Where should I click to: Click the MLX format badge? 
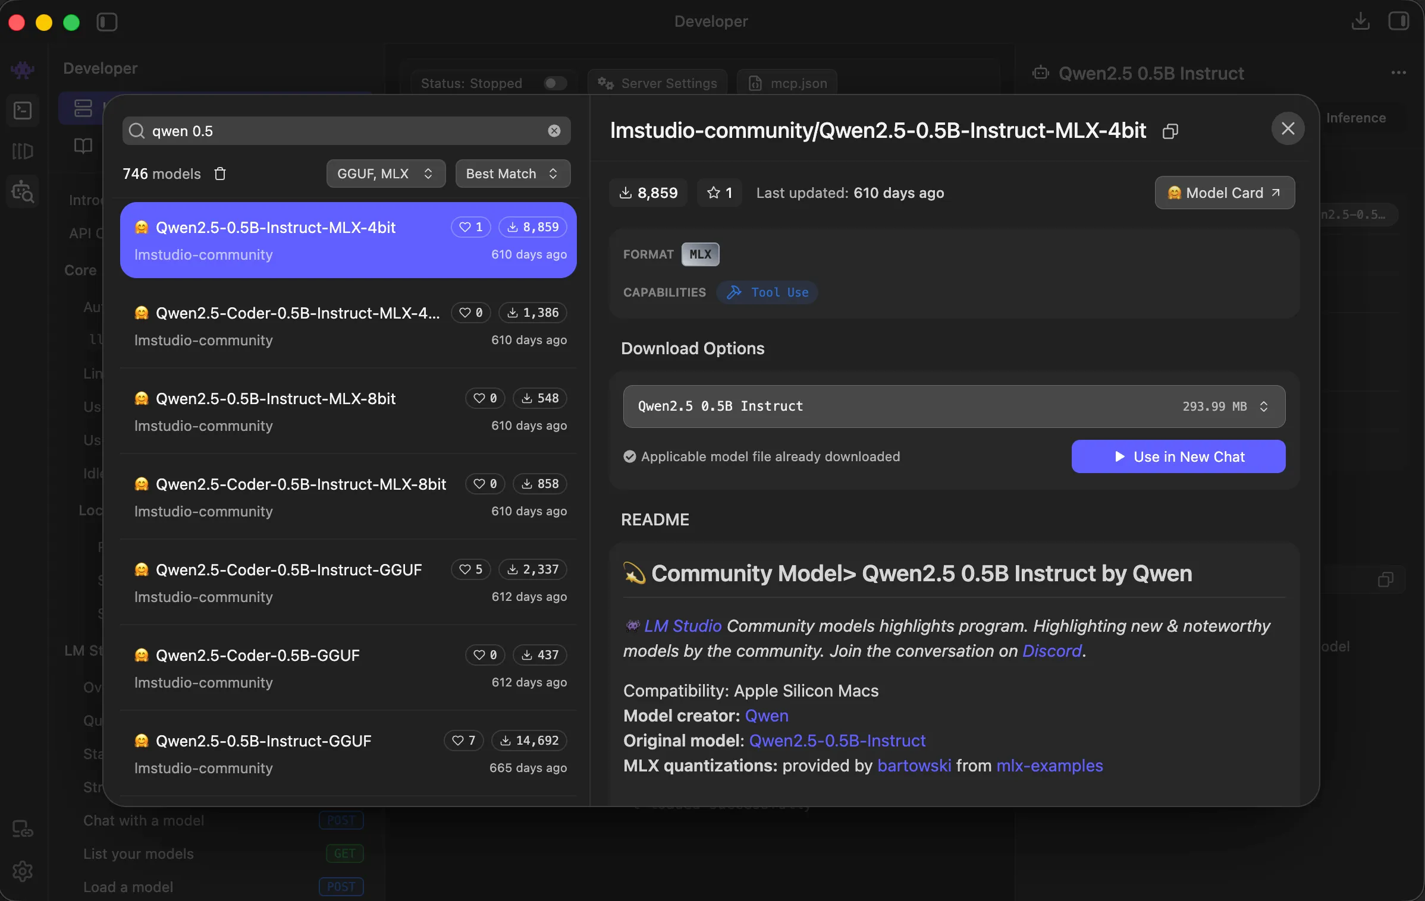[x=700, y=254]
